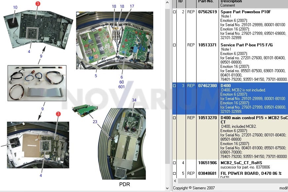This screenshot has height=192, width=288.
Task: Select part number 10651906
Action: point(207,163)
